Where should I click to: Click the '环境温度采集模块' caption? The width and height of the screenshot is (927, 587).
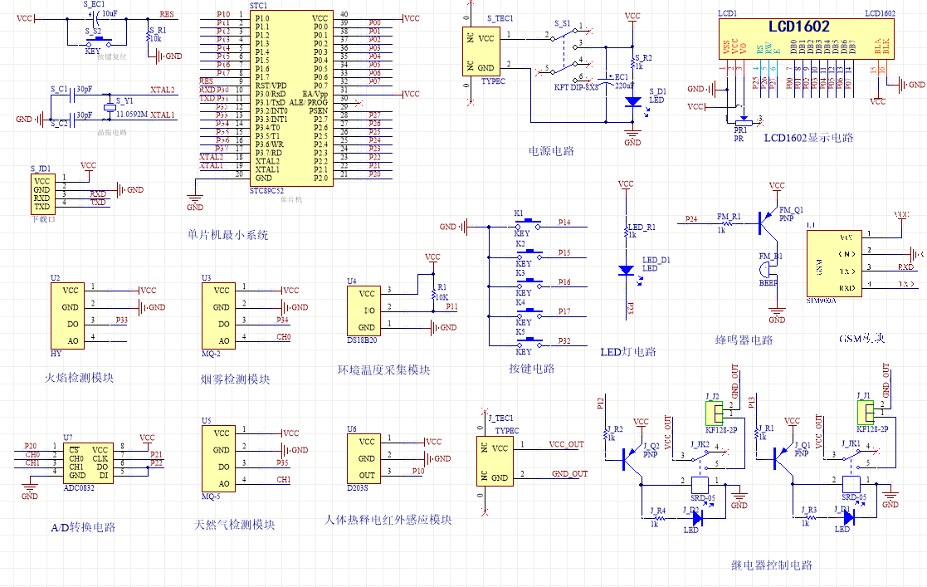click(383, 369)
